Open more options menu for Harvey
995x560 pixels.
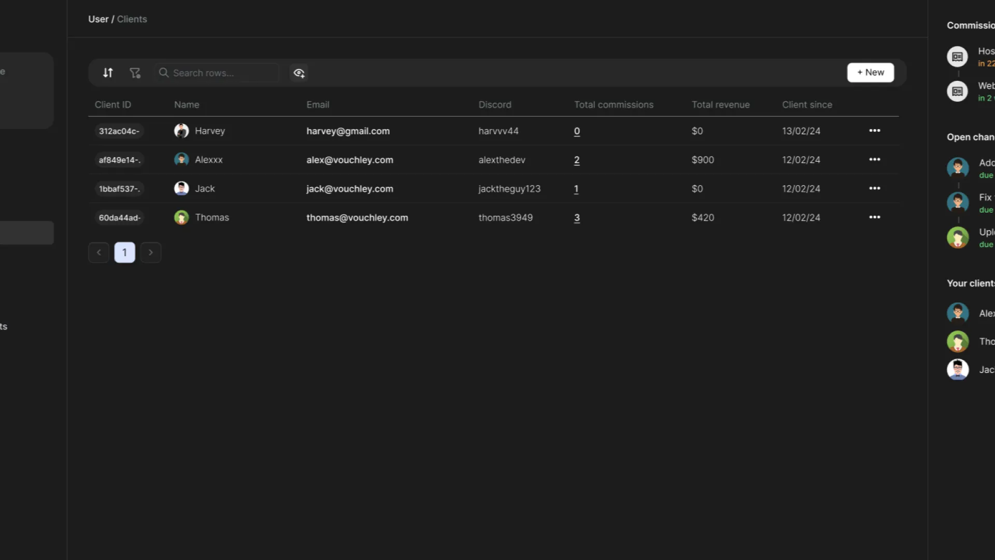(x=874, y=131)
